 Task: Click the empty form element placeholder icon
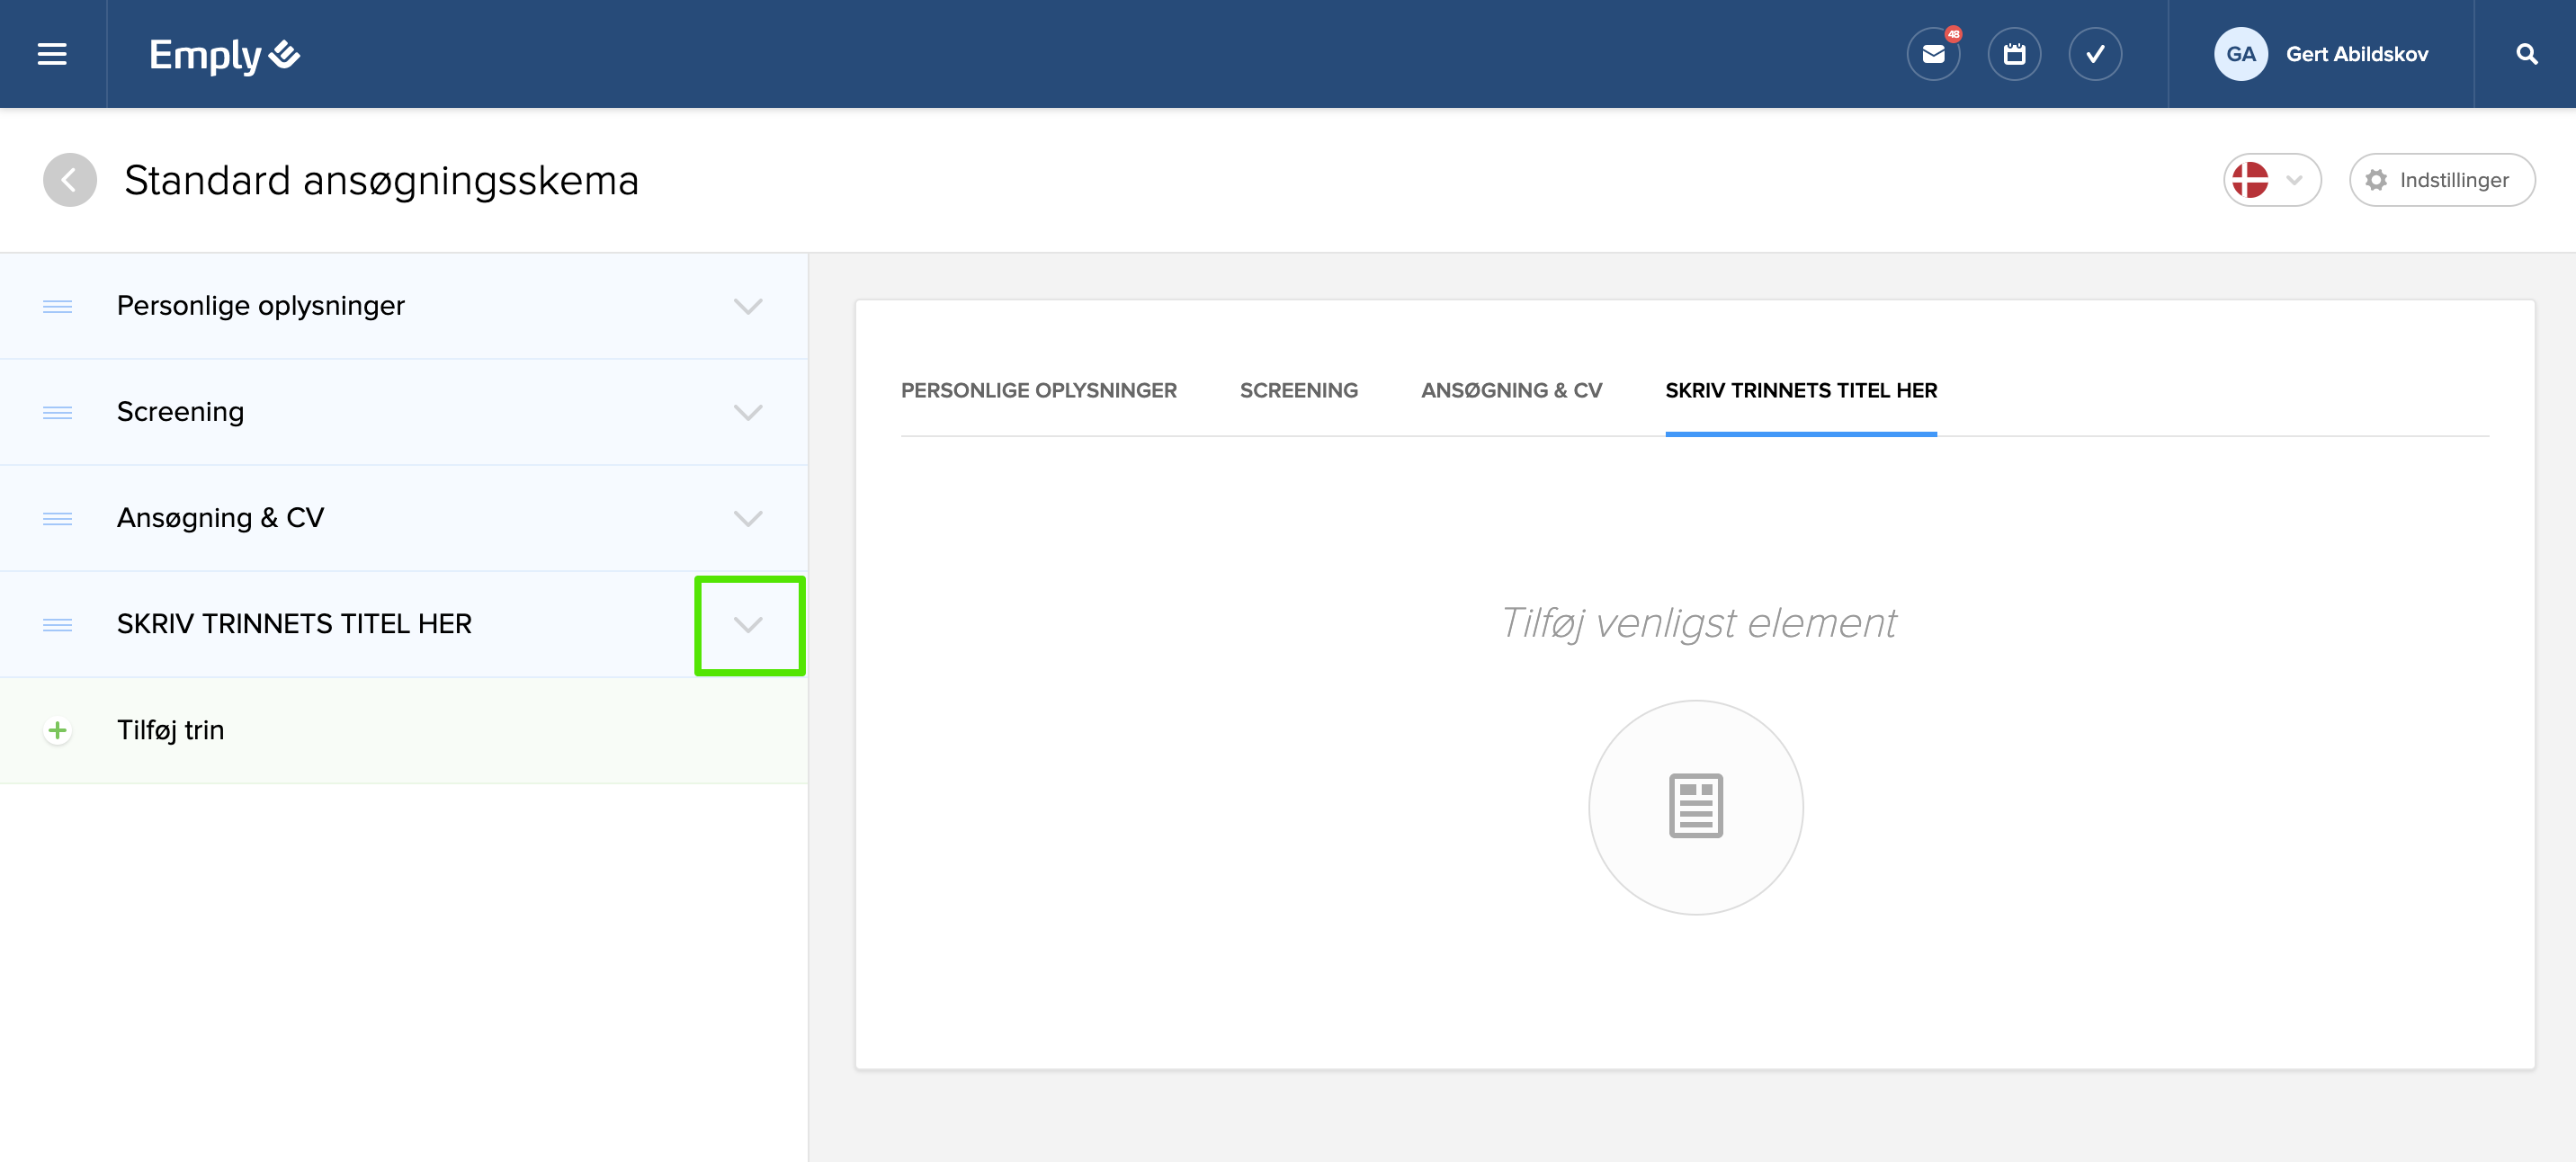tap(1695, 806)
